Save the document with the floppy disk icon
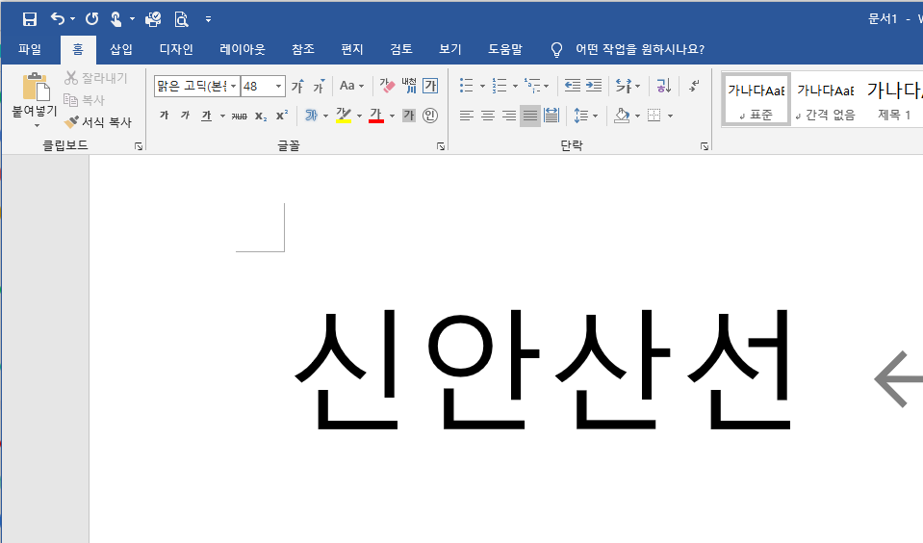The width and height of the screenshot is (923, 543). [30, 19]
